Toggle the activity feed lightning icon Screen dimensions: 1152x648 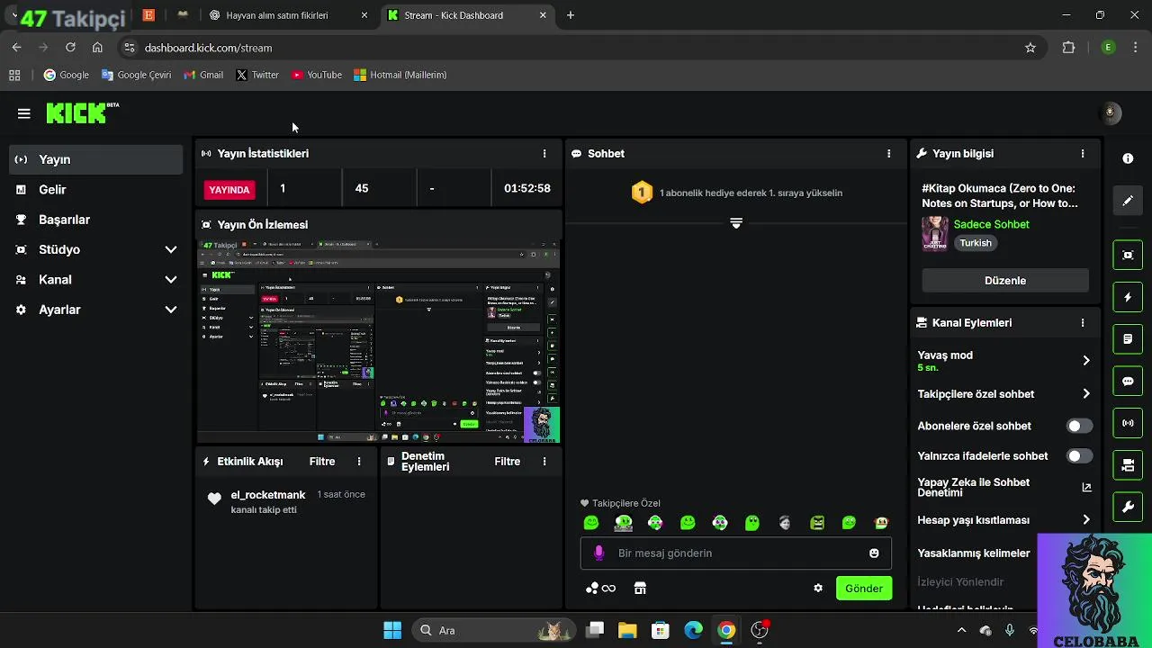tap(1128, 297)
